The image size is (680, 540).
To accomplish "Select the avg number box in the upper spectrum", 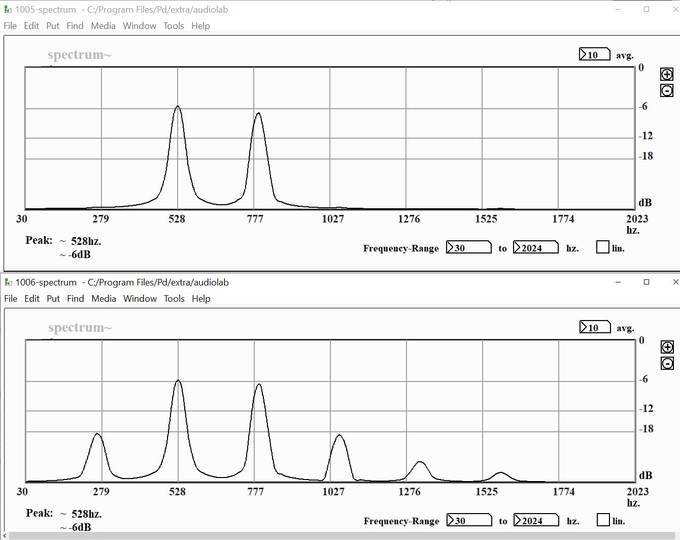I will tap(595, 54).
